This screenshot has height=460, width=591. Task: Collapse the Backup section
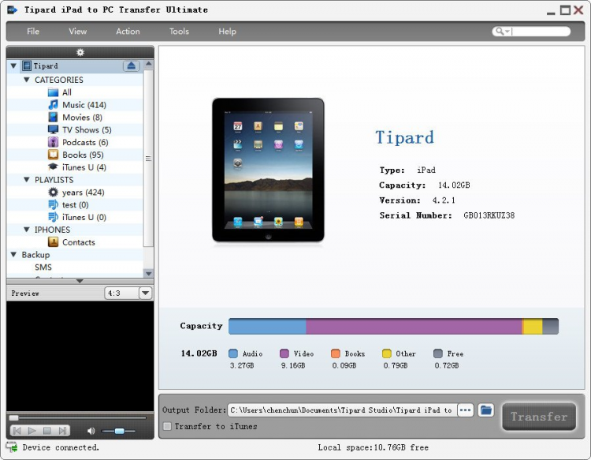tap(13, 255)
